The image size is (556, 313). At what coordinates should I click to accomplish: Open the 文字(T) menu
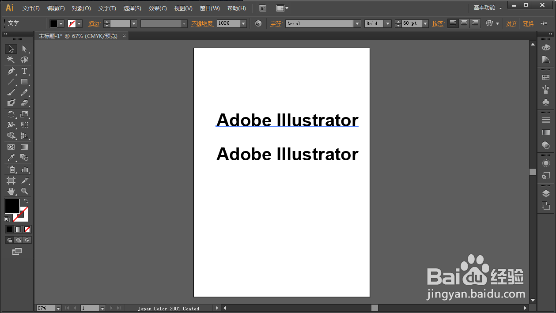pos(107,8)
